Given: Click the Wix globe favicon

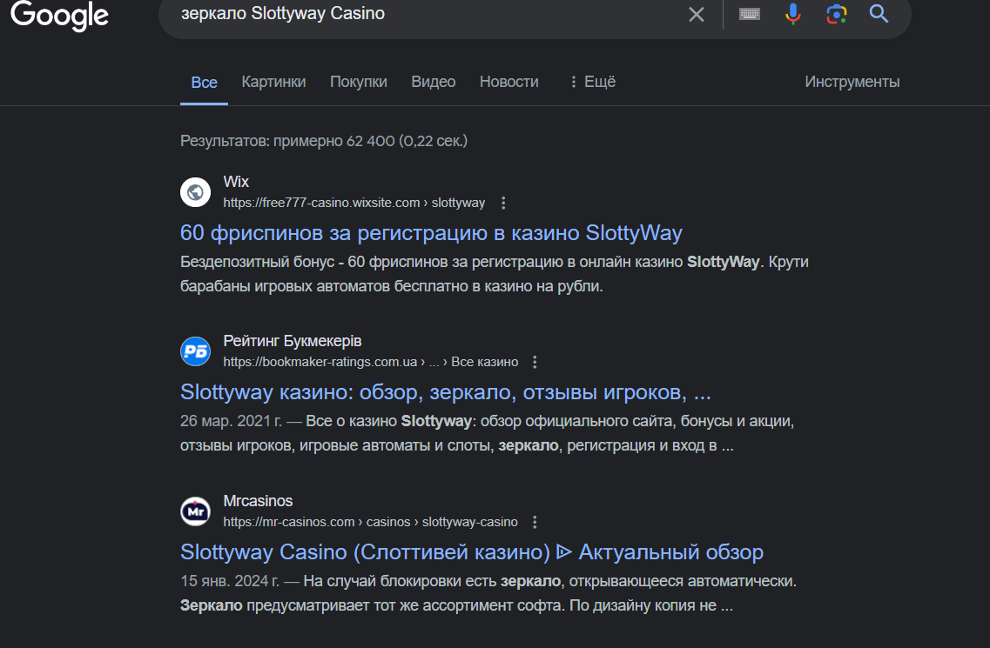Looking at the screenshot, I should click(196, 192).
